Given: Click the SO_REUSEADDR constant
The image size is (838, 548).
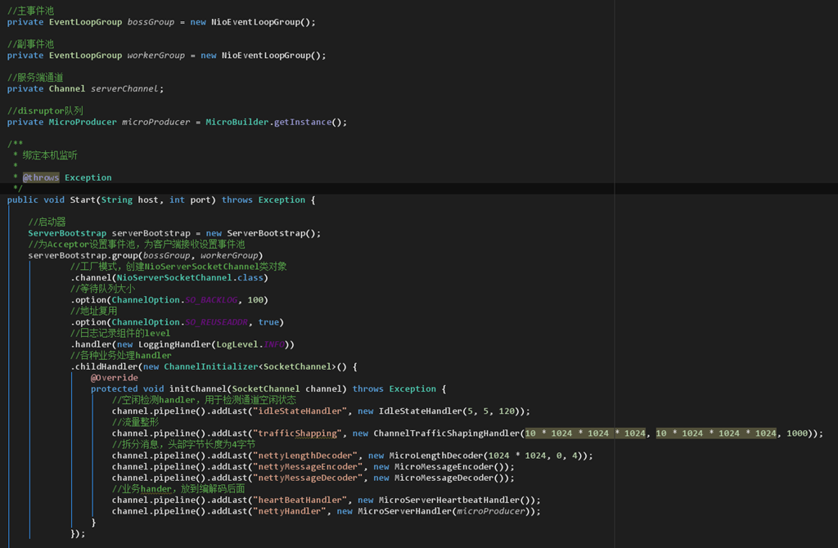Looking at the screenshot, I should click(216, 322).
